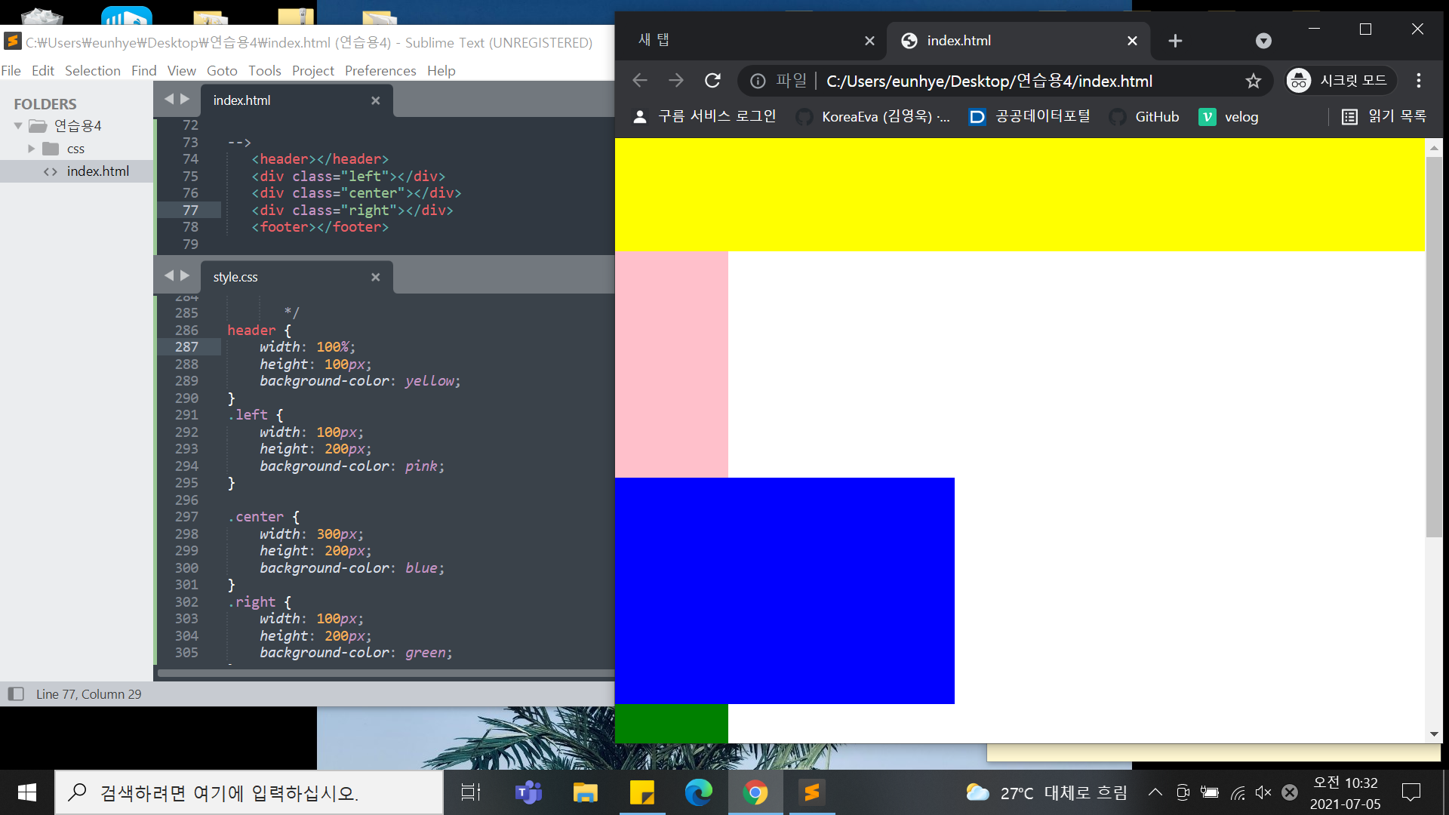Open a new Chrome tab with plus

pos(1175,41)
